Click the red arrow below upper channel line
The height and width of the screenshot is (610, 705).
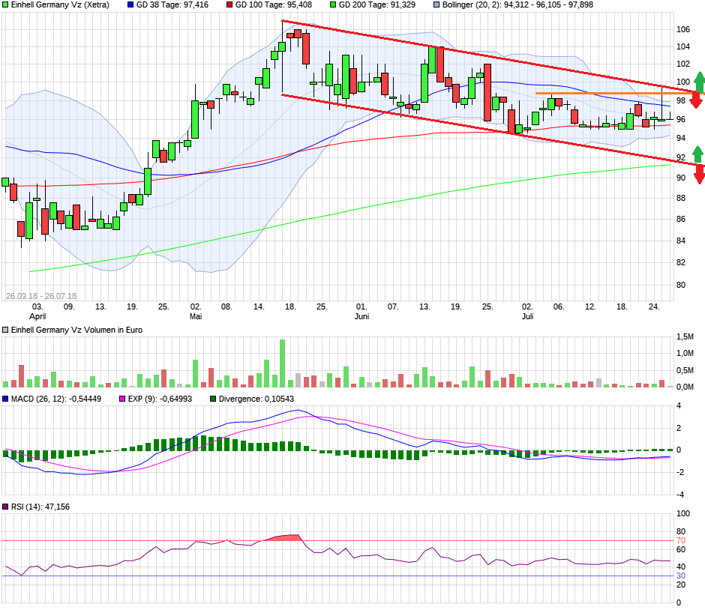click(x=696, y=100)
